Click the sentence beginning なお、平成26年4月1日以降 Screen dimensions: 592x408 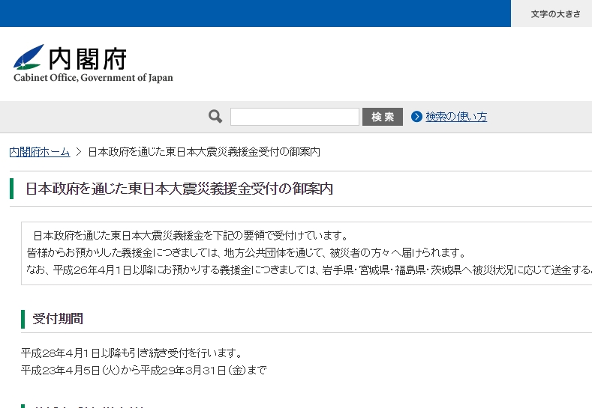click(309, 270)
